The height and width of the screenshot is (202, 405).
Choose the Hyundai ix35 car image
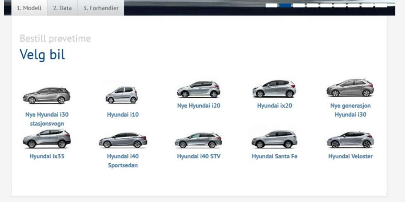coord(47,139)
